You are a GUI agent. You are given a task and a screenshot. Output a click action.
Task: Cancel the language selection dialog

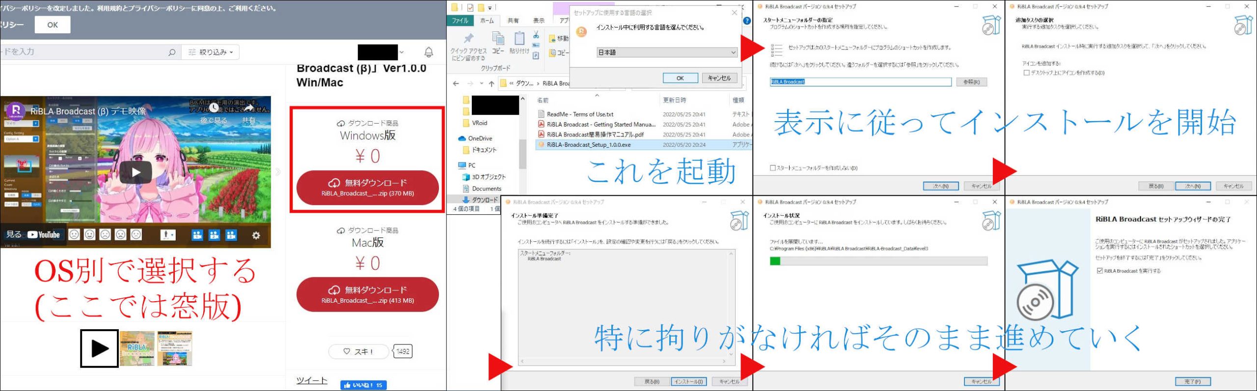click(x=719, y=78)
